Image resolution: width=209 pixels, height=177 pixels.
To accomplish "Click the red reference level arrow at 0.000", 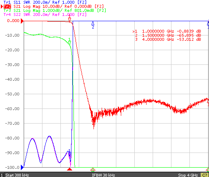I will pyautogui.click(x=22, y=21).
